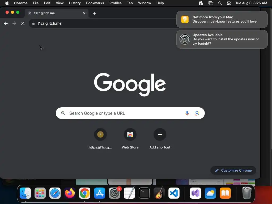Stop loading the page

(x=23, y=23)
